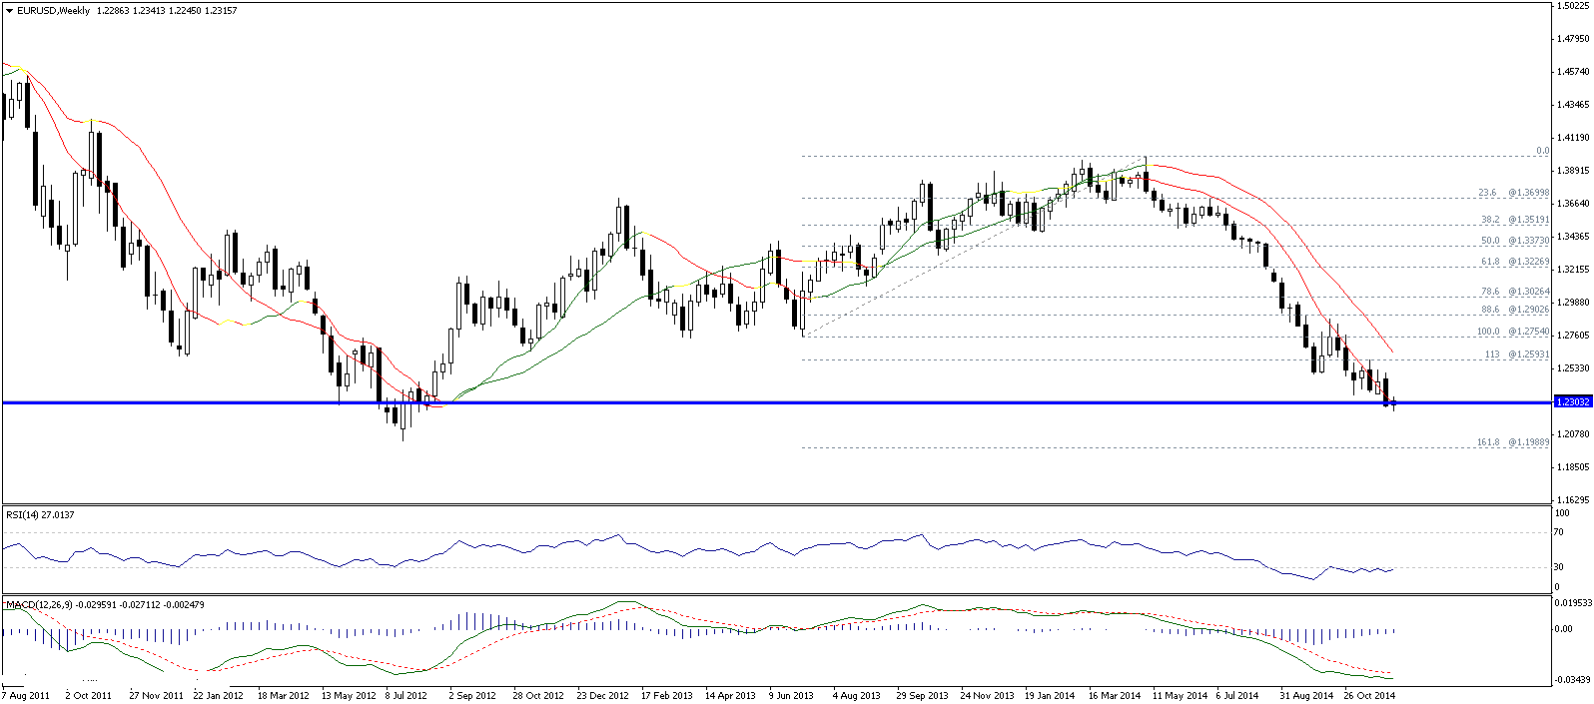Select the 161.8 Fibonacci level label
Viewport: 1594px width, 704px height.
pyautogui.click(x=1512, y=442)
